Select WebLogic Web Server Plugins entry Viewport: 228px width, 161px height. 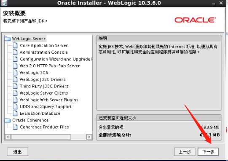click(x=49, y=100)
